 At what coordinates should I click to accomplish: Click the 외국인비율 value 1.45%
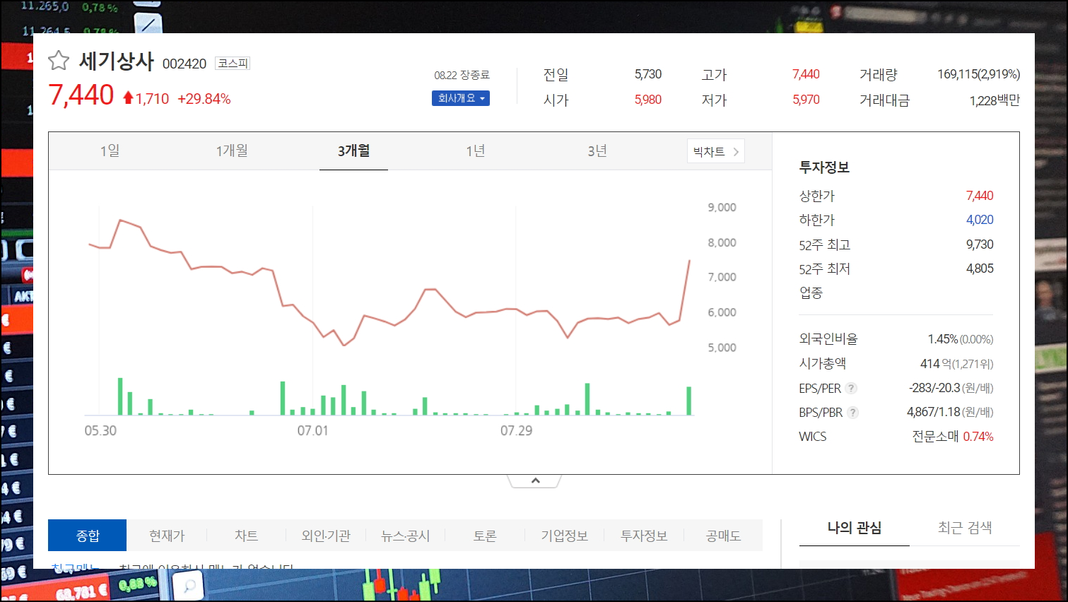(x=943, y=339)
